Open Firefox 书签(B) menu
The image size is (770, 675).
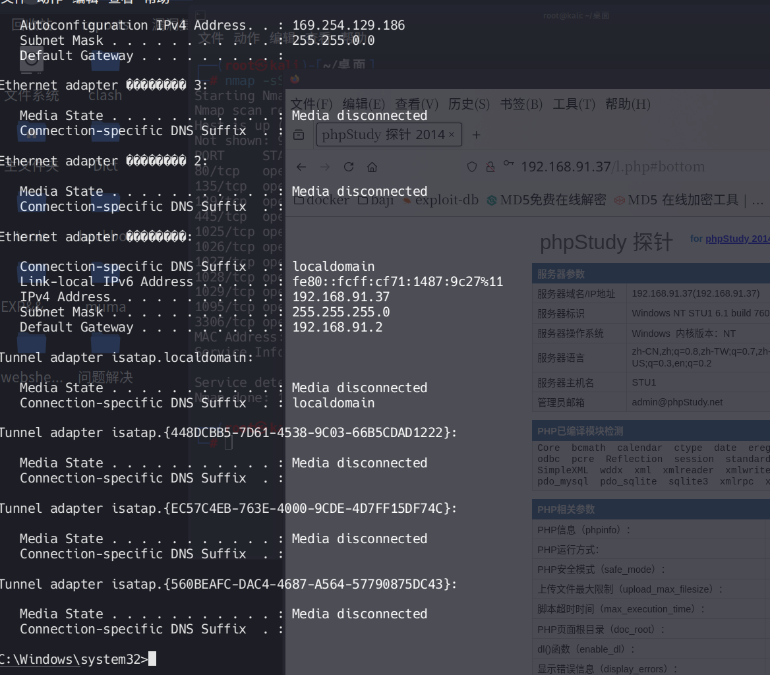[x=521, y=104]
